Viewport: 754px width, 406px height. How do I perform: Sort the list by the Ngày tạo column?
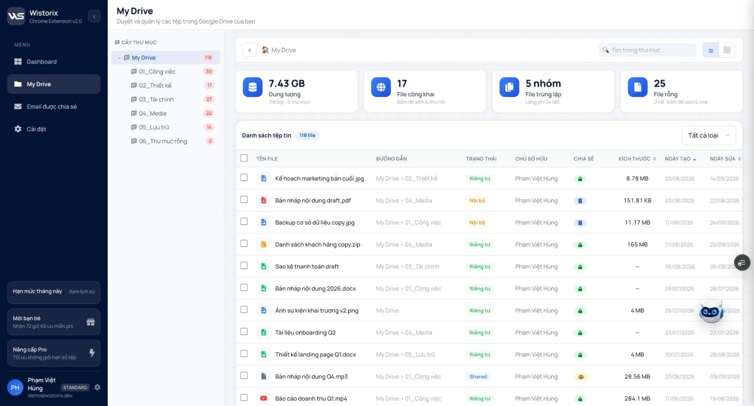pos(681,158)
